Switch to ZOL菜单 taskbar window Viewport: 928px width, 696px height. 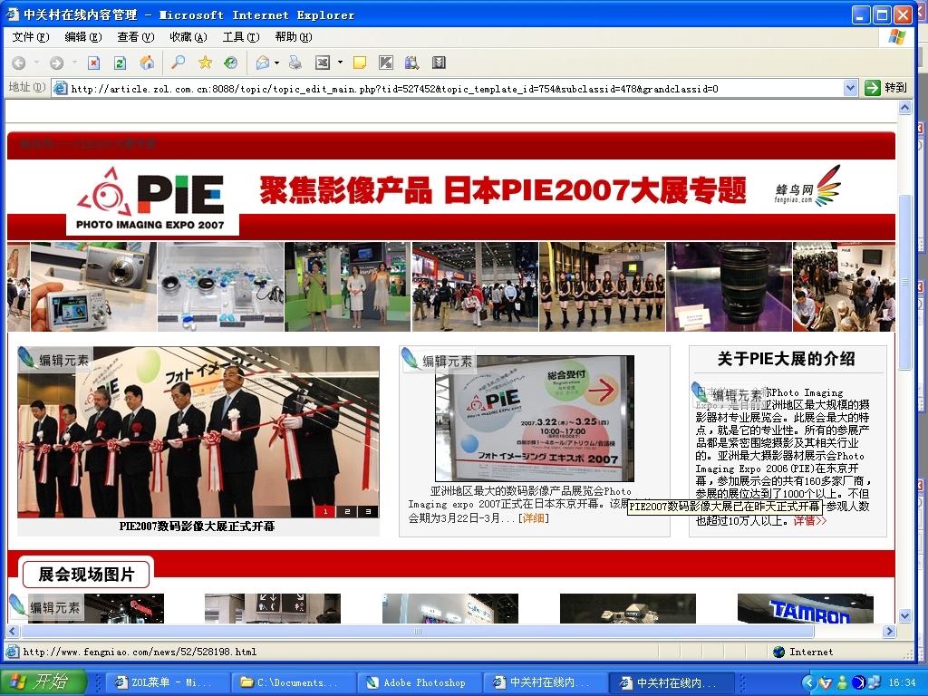pos(169,682)
